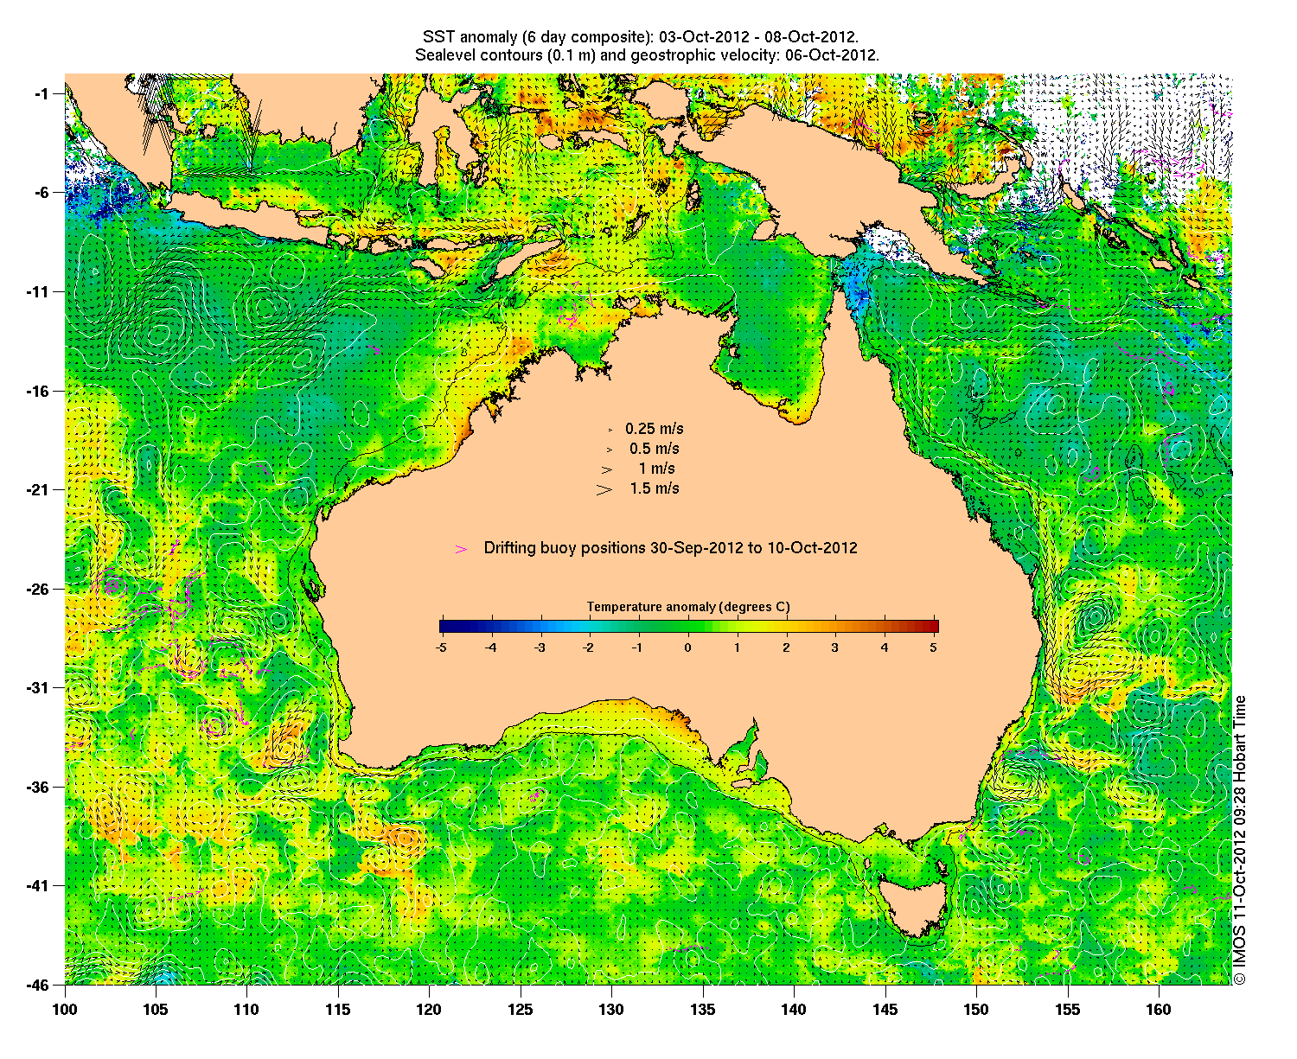Viewport: 1297px width, 1059px height.
Task: Click the longitude axis label 115
Action: click(338, 1009)
